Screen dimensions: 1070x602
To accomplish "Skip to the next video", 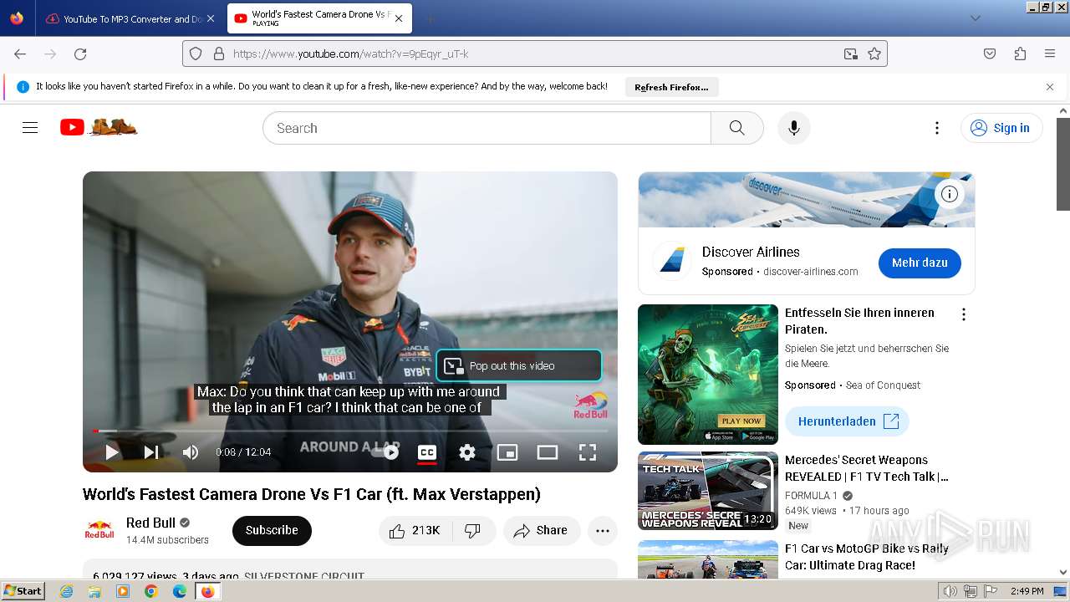I will point(151,452).
